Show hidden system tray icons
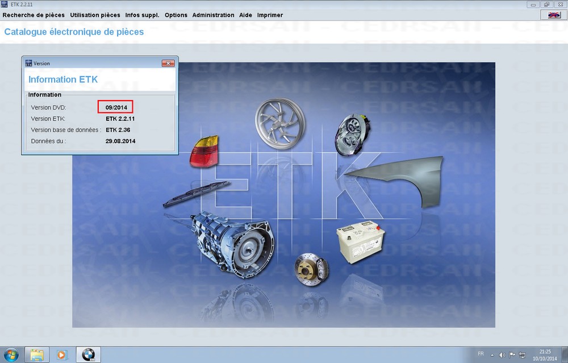Image resolution: width=568 pixels, height=363 pixels. coord(492,355)
